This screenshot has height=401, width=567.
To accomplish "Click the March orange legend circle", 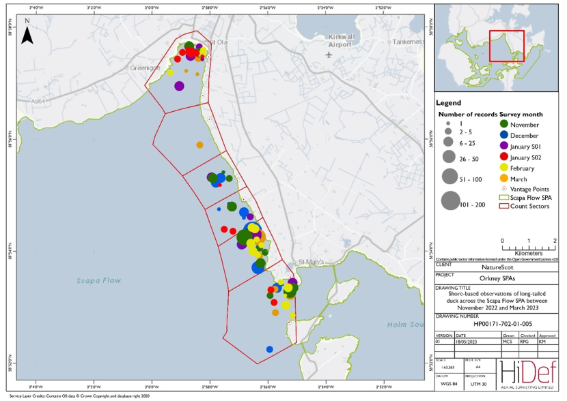I will (x=503, y=178).
